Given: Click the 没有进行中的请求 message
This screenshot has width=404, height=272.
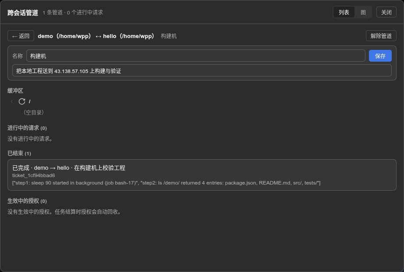Looking at the screenshot, I should click(x=30, y=139).
